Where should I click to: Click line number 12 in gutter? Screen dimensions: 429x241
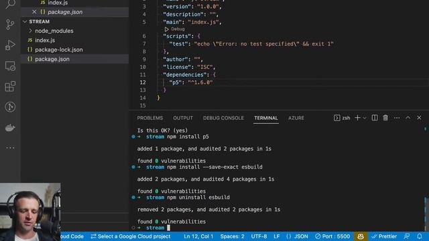pos(143,82)
